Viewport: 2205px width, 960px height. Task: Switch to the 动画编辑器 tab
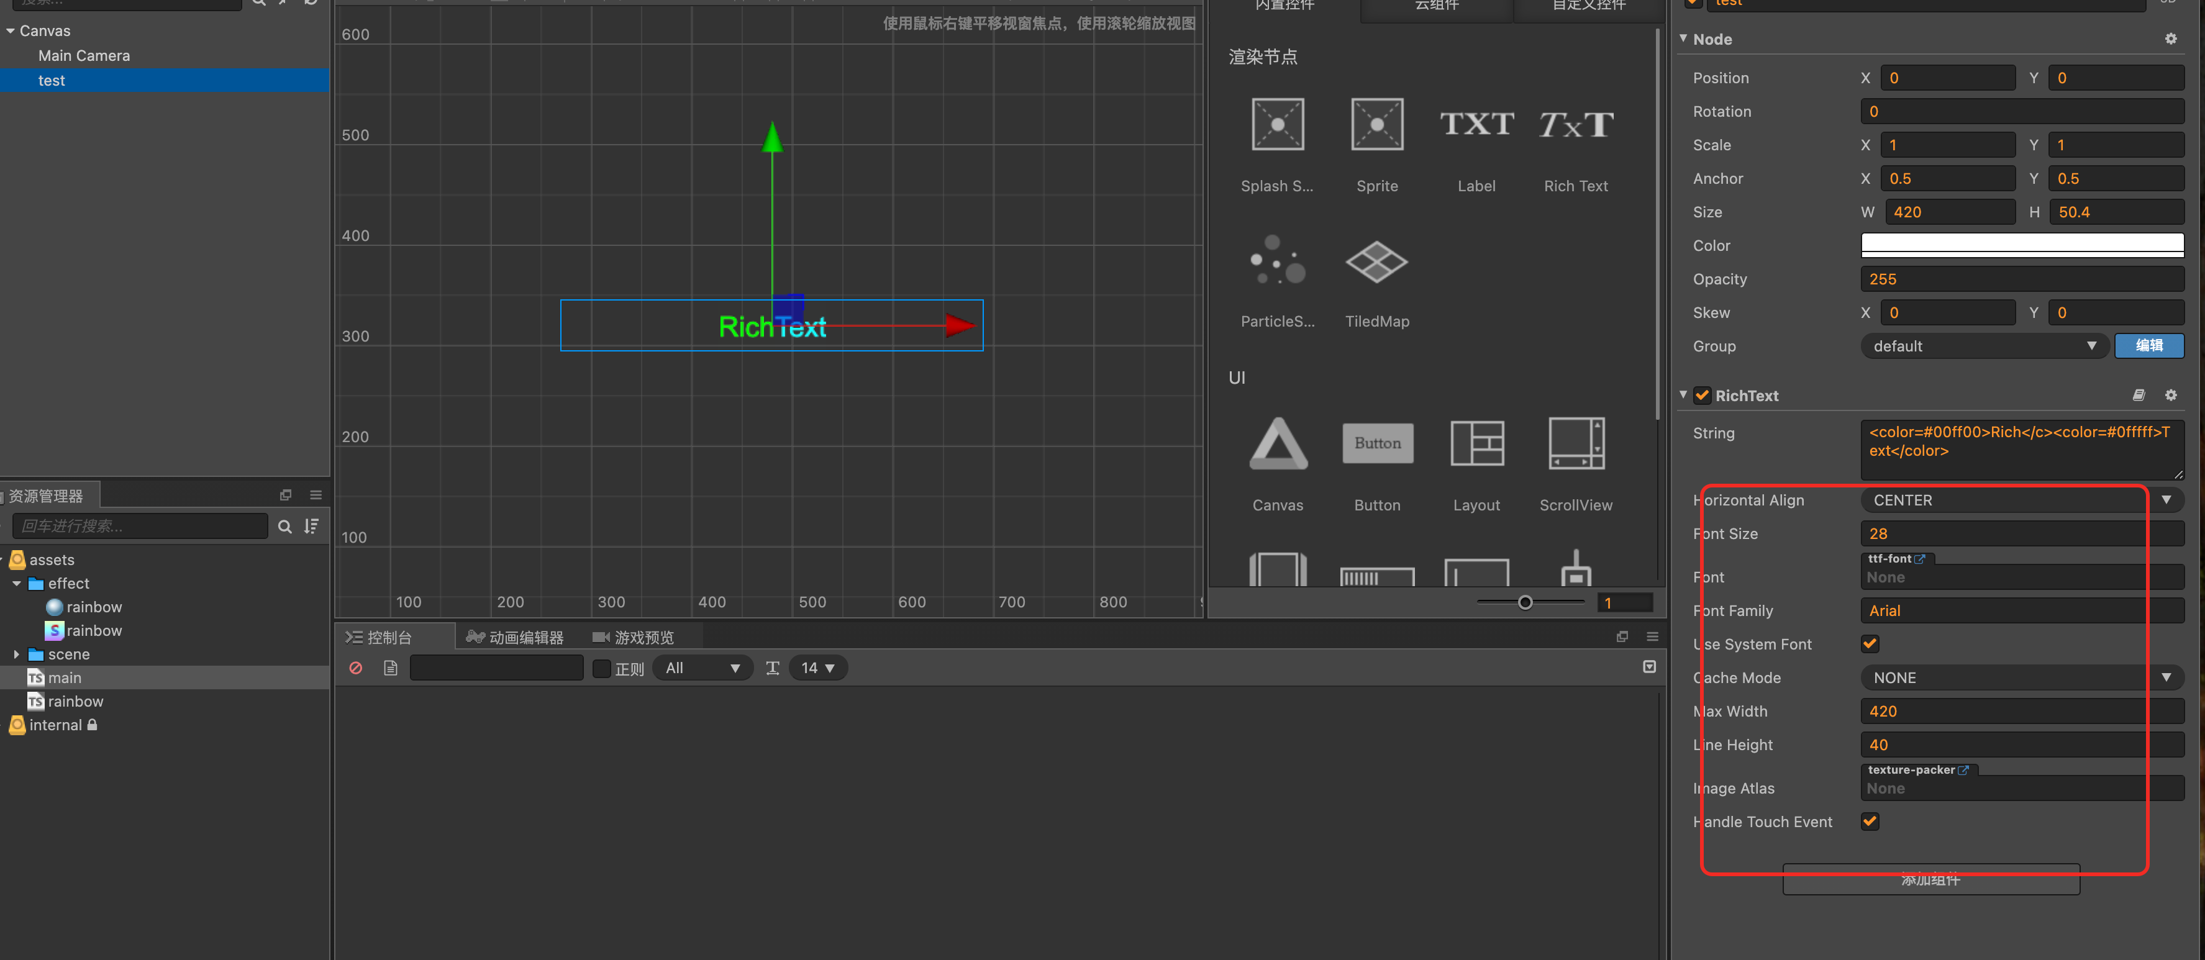514,638
